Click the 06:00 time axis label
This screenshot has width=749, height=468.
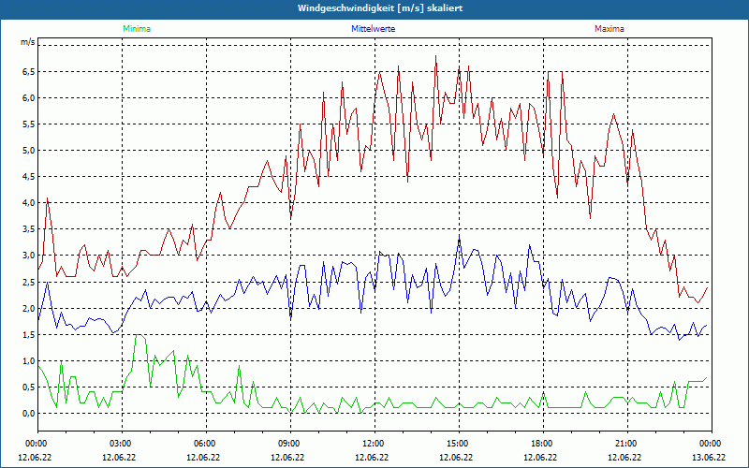click(x=204, y=444)
